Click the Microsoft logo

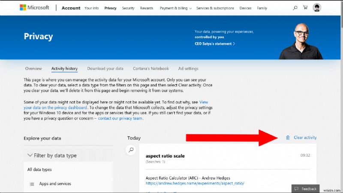pyautogui.click(x=34, y=8)
